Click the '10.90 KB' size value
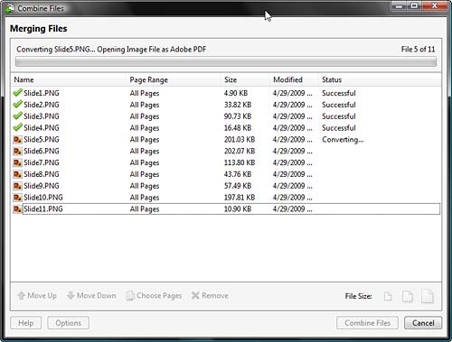452x342 pixels. (x=238, y=209)
